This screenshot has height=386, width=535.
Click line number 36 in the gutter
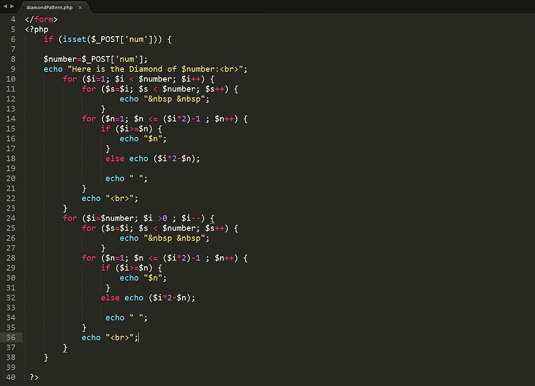coord(11,338)
